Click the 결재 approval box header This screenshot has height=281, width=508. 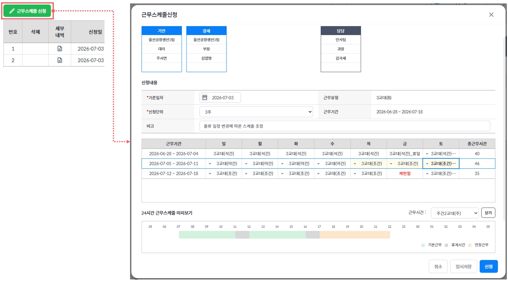(206, 31)
